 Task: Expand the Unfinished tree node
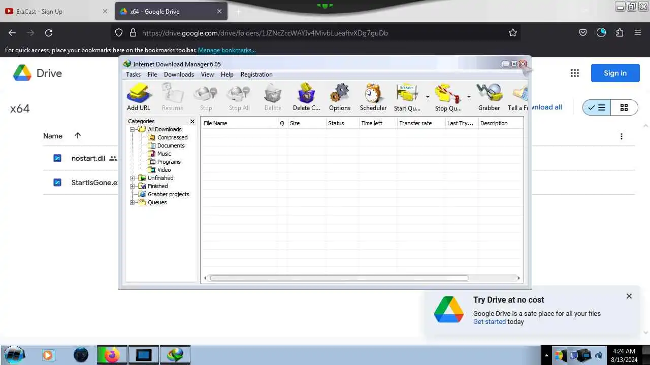pyautogui.click(x=133, y=178)
